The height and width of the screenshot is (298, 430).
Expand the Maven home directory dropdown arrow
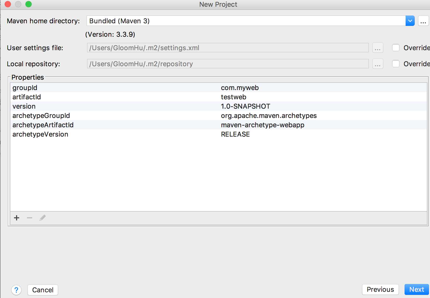410,21
